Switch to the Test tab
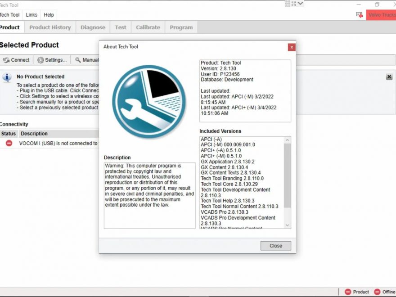396x297 pixels. tap(121, 27)
